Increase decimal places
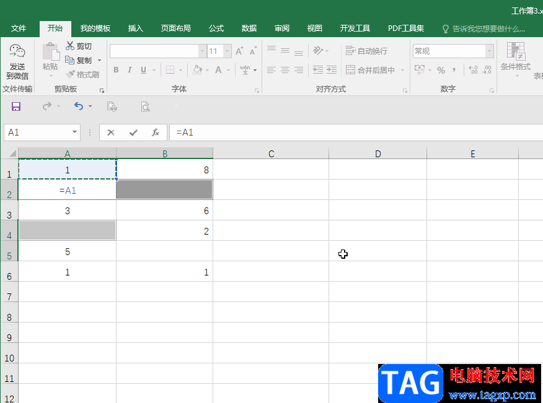This screenshot has width=543, height=403. (473, 70)
